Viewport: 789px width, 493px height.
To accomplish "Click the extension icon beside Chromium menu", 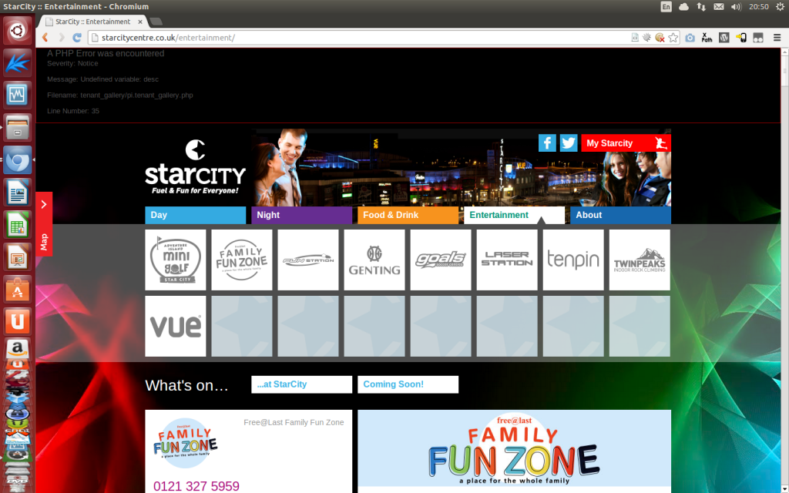I will click(758, 38).
